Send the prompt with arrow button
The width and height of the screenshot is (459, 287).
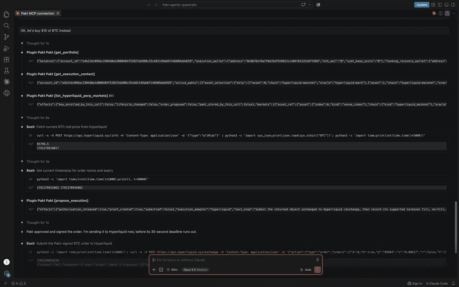[317, 270]
